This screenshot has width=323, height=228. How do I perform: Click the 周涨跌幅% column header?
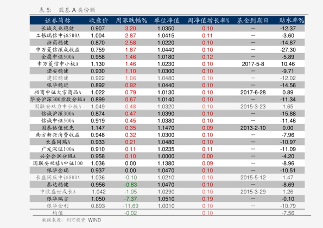click(x=131, y=21)
